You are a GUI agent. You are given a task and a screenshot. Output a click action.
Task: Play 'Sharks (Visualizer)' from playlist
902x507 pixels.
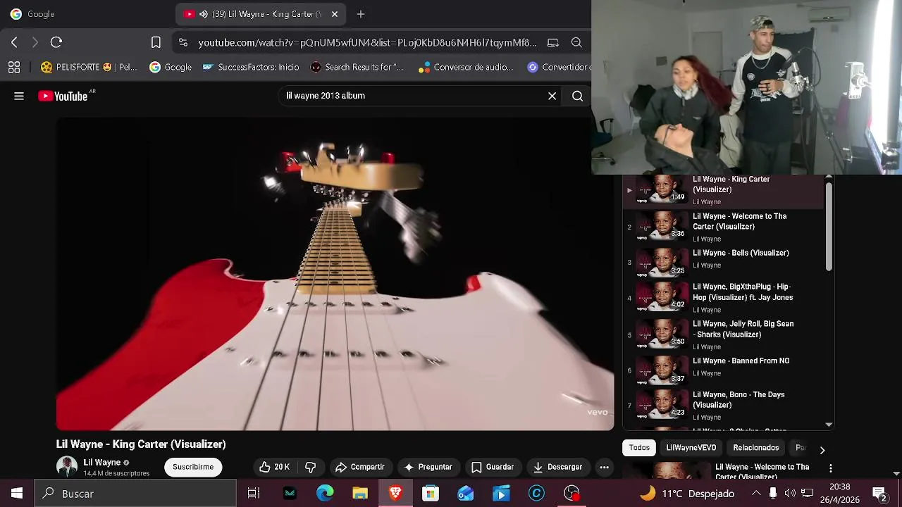point(723,335)
